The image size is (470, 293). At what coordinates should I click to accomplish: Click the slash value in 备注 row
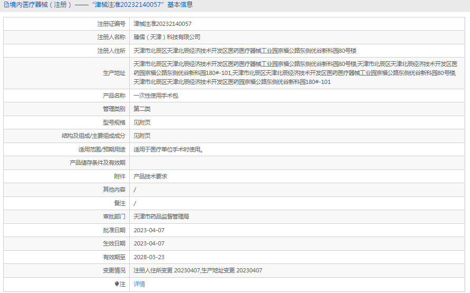[x=135, y=203]
